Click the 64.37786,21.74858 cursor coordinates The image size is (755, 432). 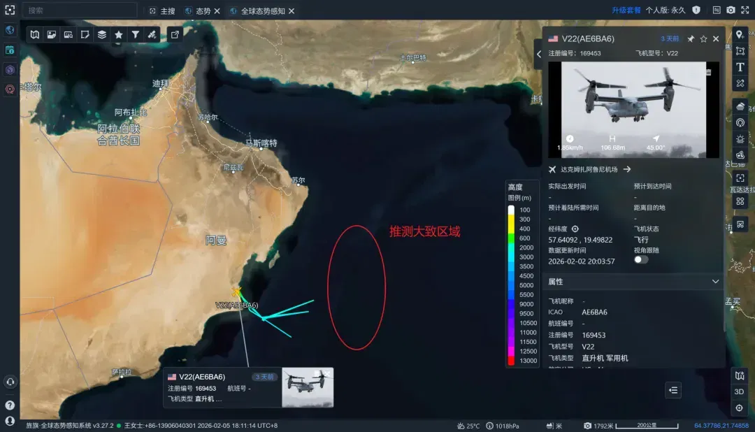(721, 426)
